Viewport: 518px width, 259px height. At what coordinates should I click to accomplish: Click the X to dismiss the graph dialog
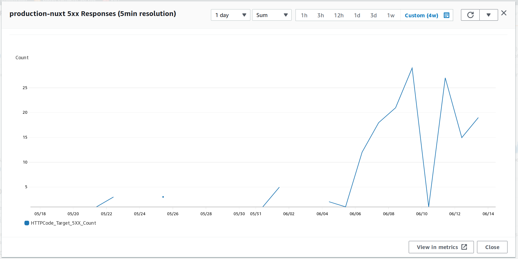click(504, 13)
